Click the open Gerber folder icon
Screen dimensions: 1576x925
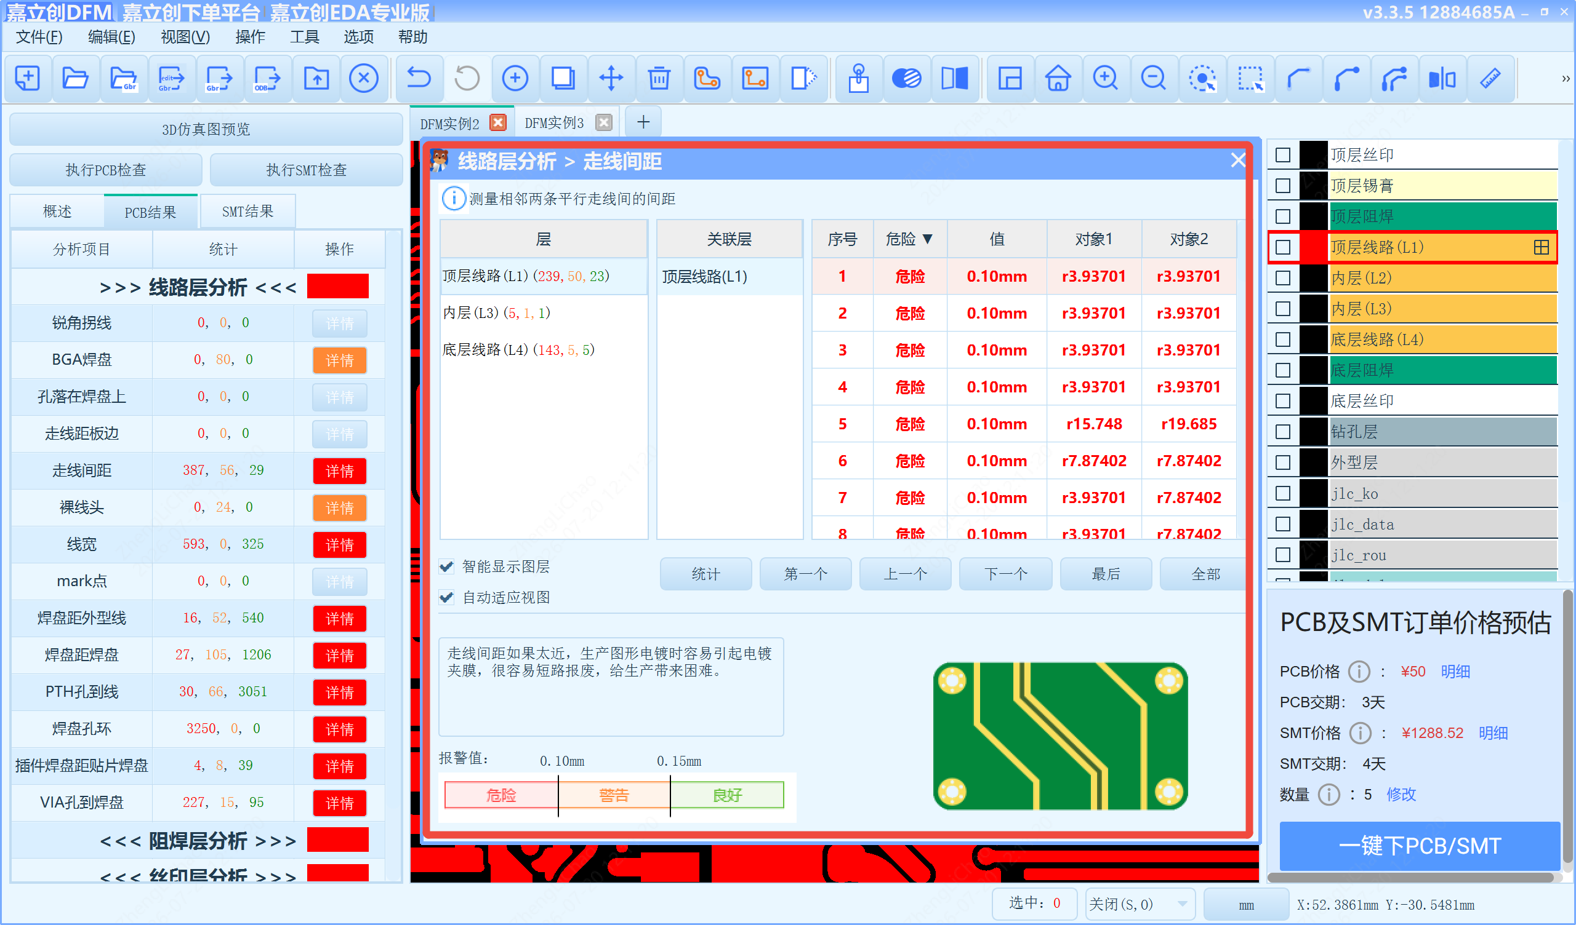click(x=124, y=79)
